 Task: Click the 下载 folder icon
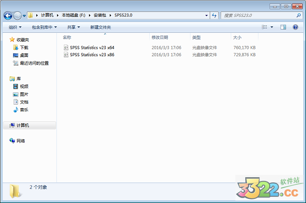[16, 47]
